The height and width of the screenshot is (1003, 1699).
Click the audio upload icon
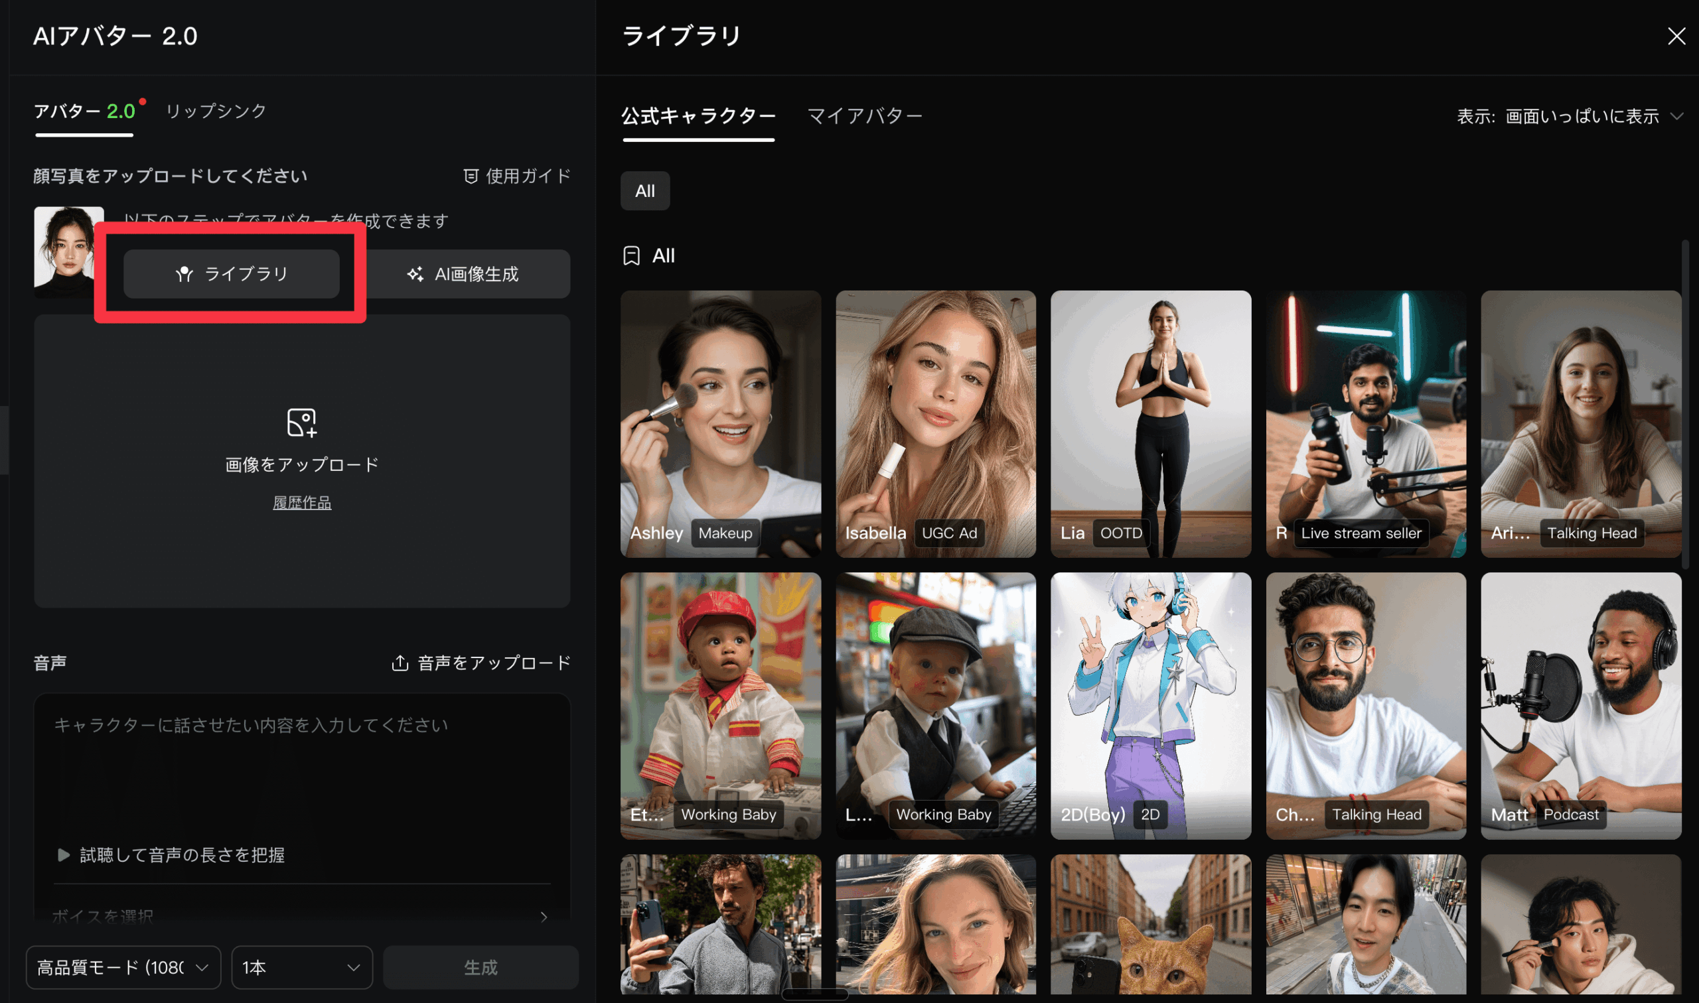[x=400, y=663]
